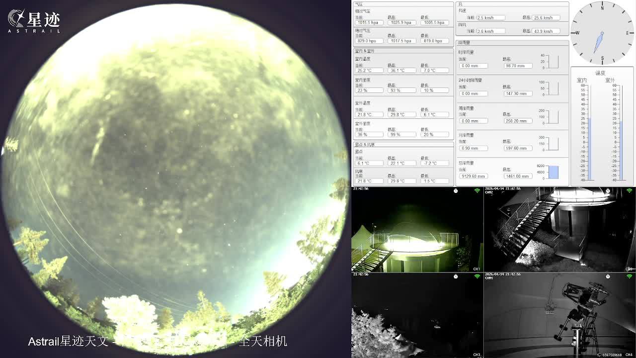Click the 月降雨量 monthly rainfall gauge
The image size is (636, 358).
click(x=554, y=144)
